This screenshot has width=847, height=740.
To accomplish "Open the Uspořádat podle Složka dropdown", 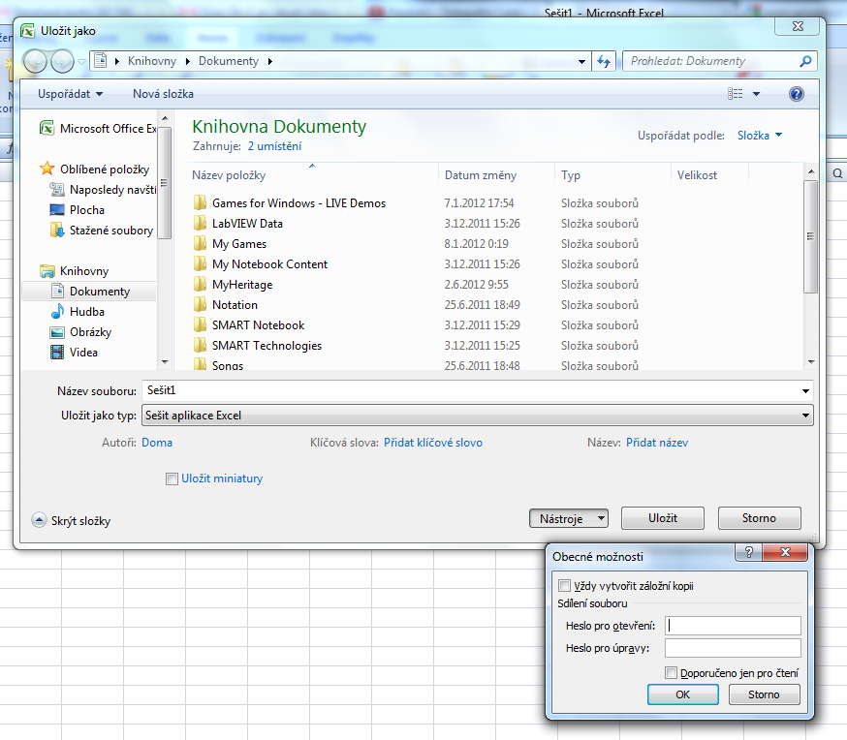I will (760, 136).
